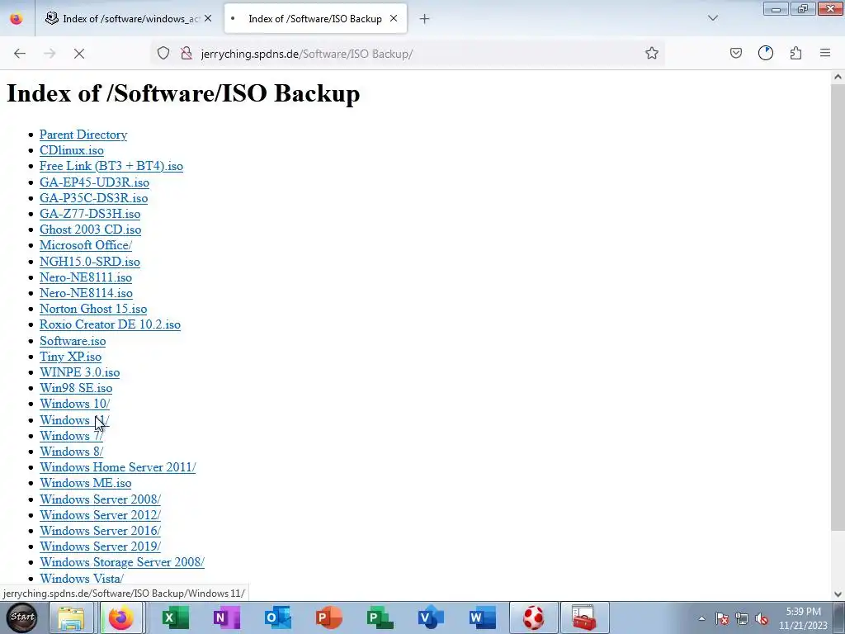
Task: Open the red ball taskbar application
Action: [x=533, y=617]
